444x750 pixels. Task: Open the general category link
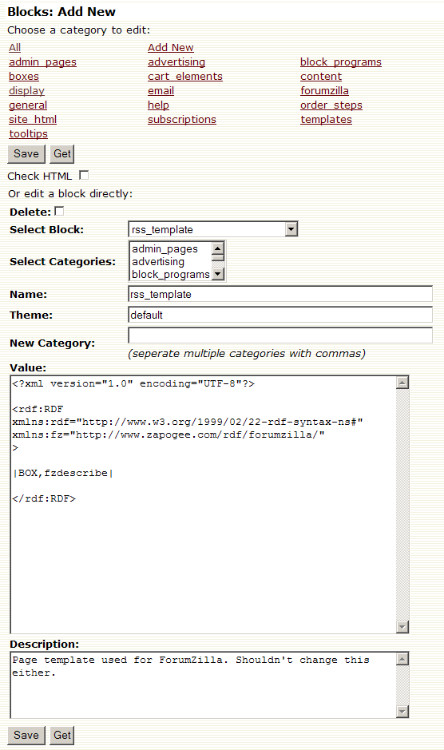coord(28,105)
